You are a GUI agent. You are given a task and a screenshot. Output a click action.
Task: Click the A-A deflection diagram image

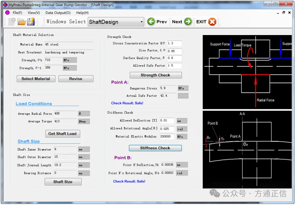click(x=247, y=149)
